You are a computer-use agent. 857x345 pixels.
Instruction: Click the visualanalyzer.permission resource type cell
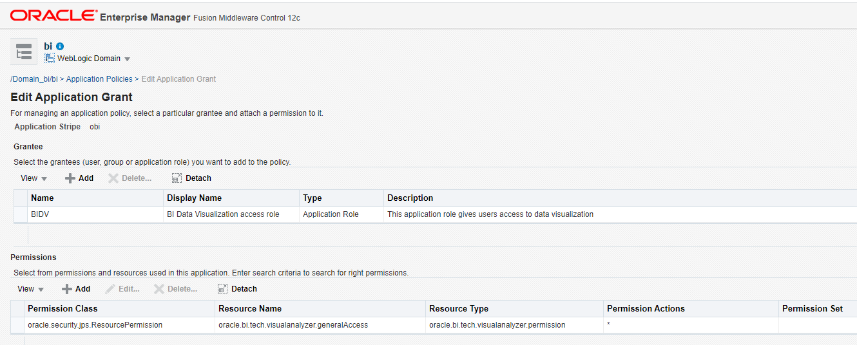514,325
